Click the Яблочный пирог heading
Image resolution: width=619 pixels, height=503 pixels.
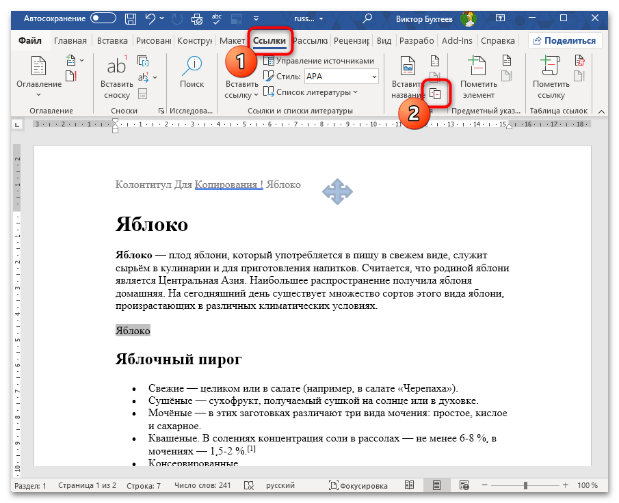pyautogui.click(x=179, y=359)
